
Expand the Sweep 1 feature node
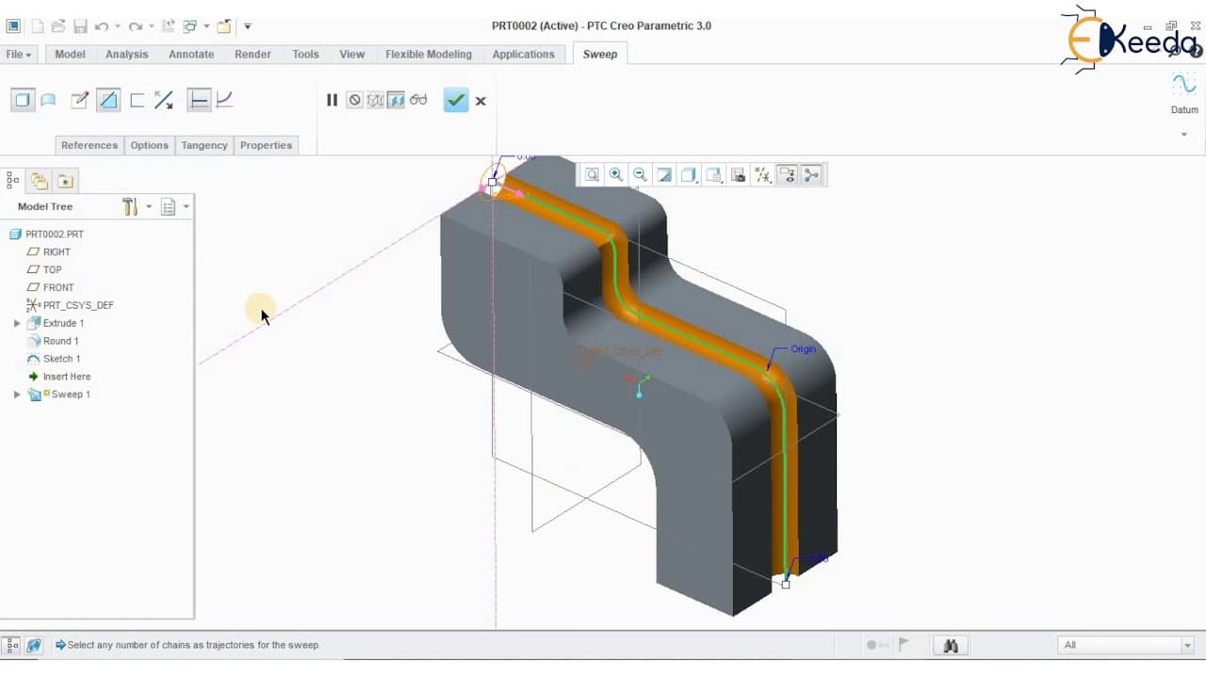tap(17, 395)
